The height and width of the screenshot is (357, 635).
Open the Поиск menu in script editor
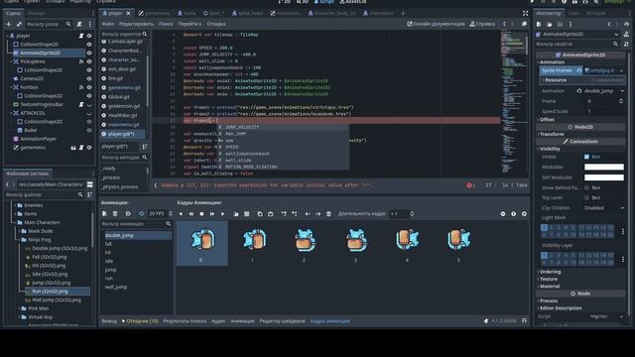(166, 24)
